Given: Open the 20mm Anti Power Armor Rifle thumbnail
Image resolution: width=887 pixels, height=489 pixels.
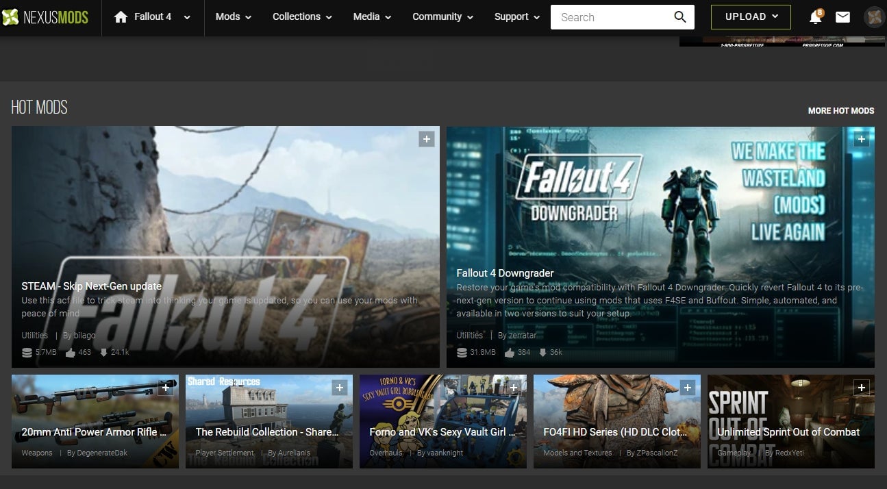Looking at the screenshot, I should tap(95, 411).
